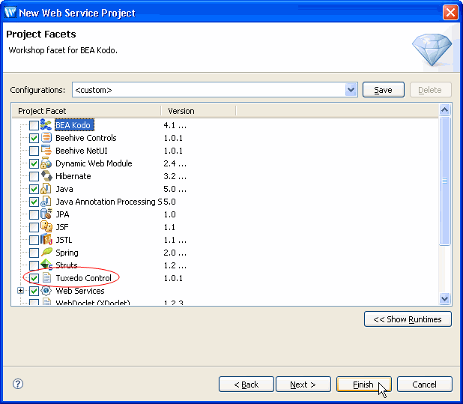463x404 pixels.
Task: Click the Version column header
Action: (199, 111)
